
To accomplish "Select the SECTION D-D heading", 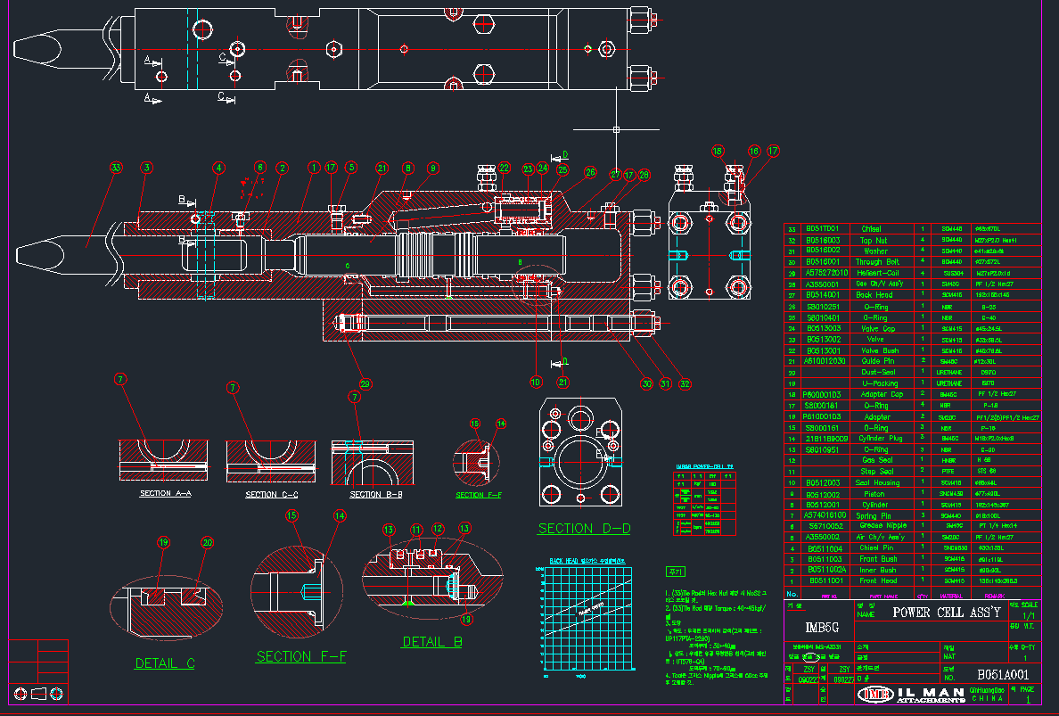I will 584,529.
